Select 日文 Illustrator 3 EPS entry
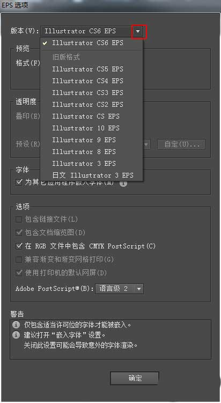This screenshot has width=221, height=403. (92, 175)
